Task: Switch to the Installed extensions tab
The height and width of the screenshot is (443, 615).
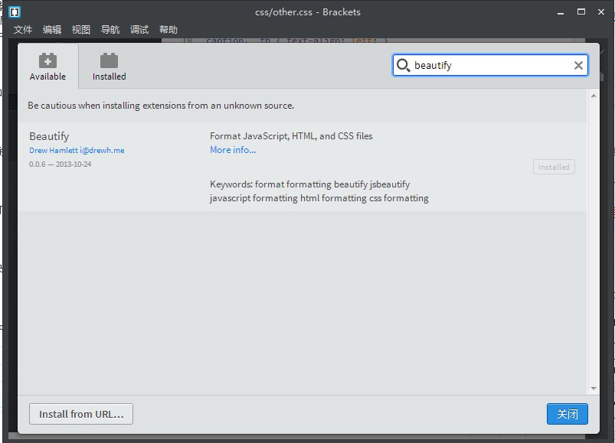Action: (x=109, y=66)
